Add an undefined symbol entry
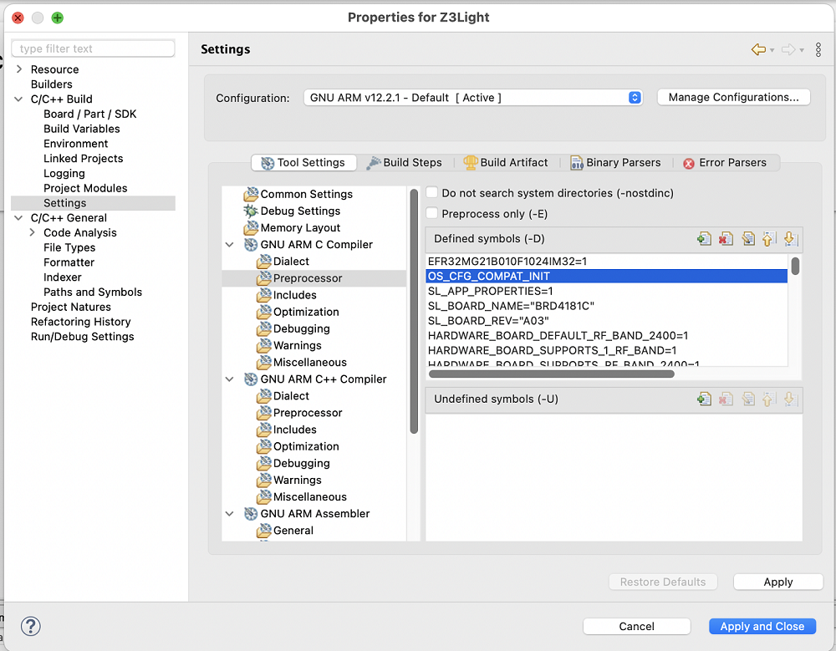The height and width of the screenshot is (651, 836). 704,399
